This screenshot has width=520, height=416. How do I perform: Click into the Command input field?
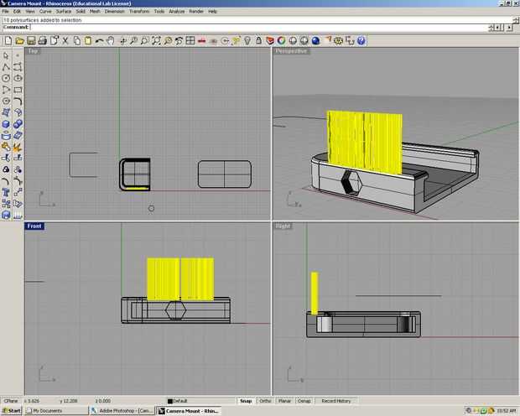click(x=258, y=27)
